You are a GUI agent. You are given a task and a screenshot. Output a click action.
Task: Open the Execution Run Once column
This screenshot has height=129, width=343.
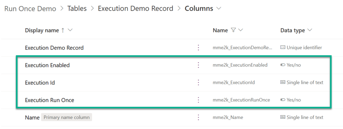tap(50, 100)
